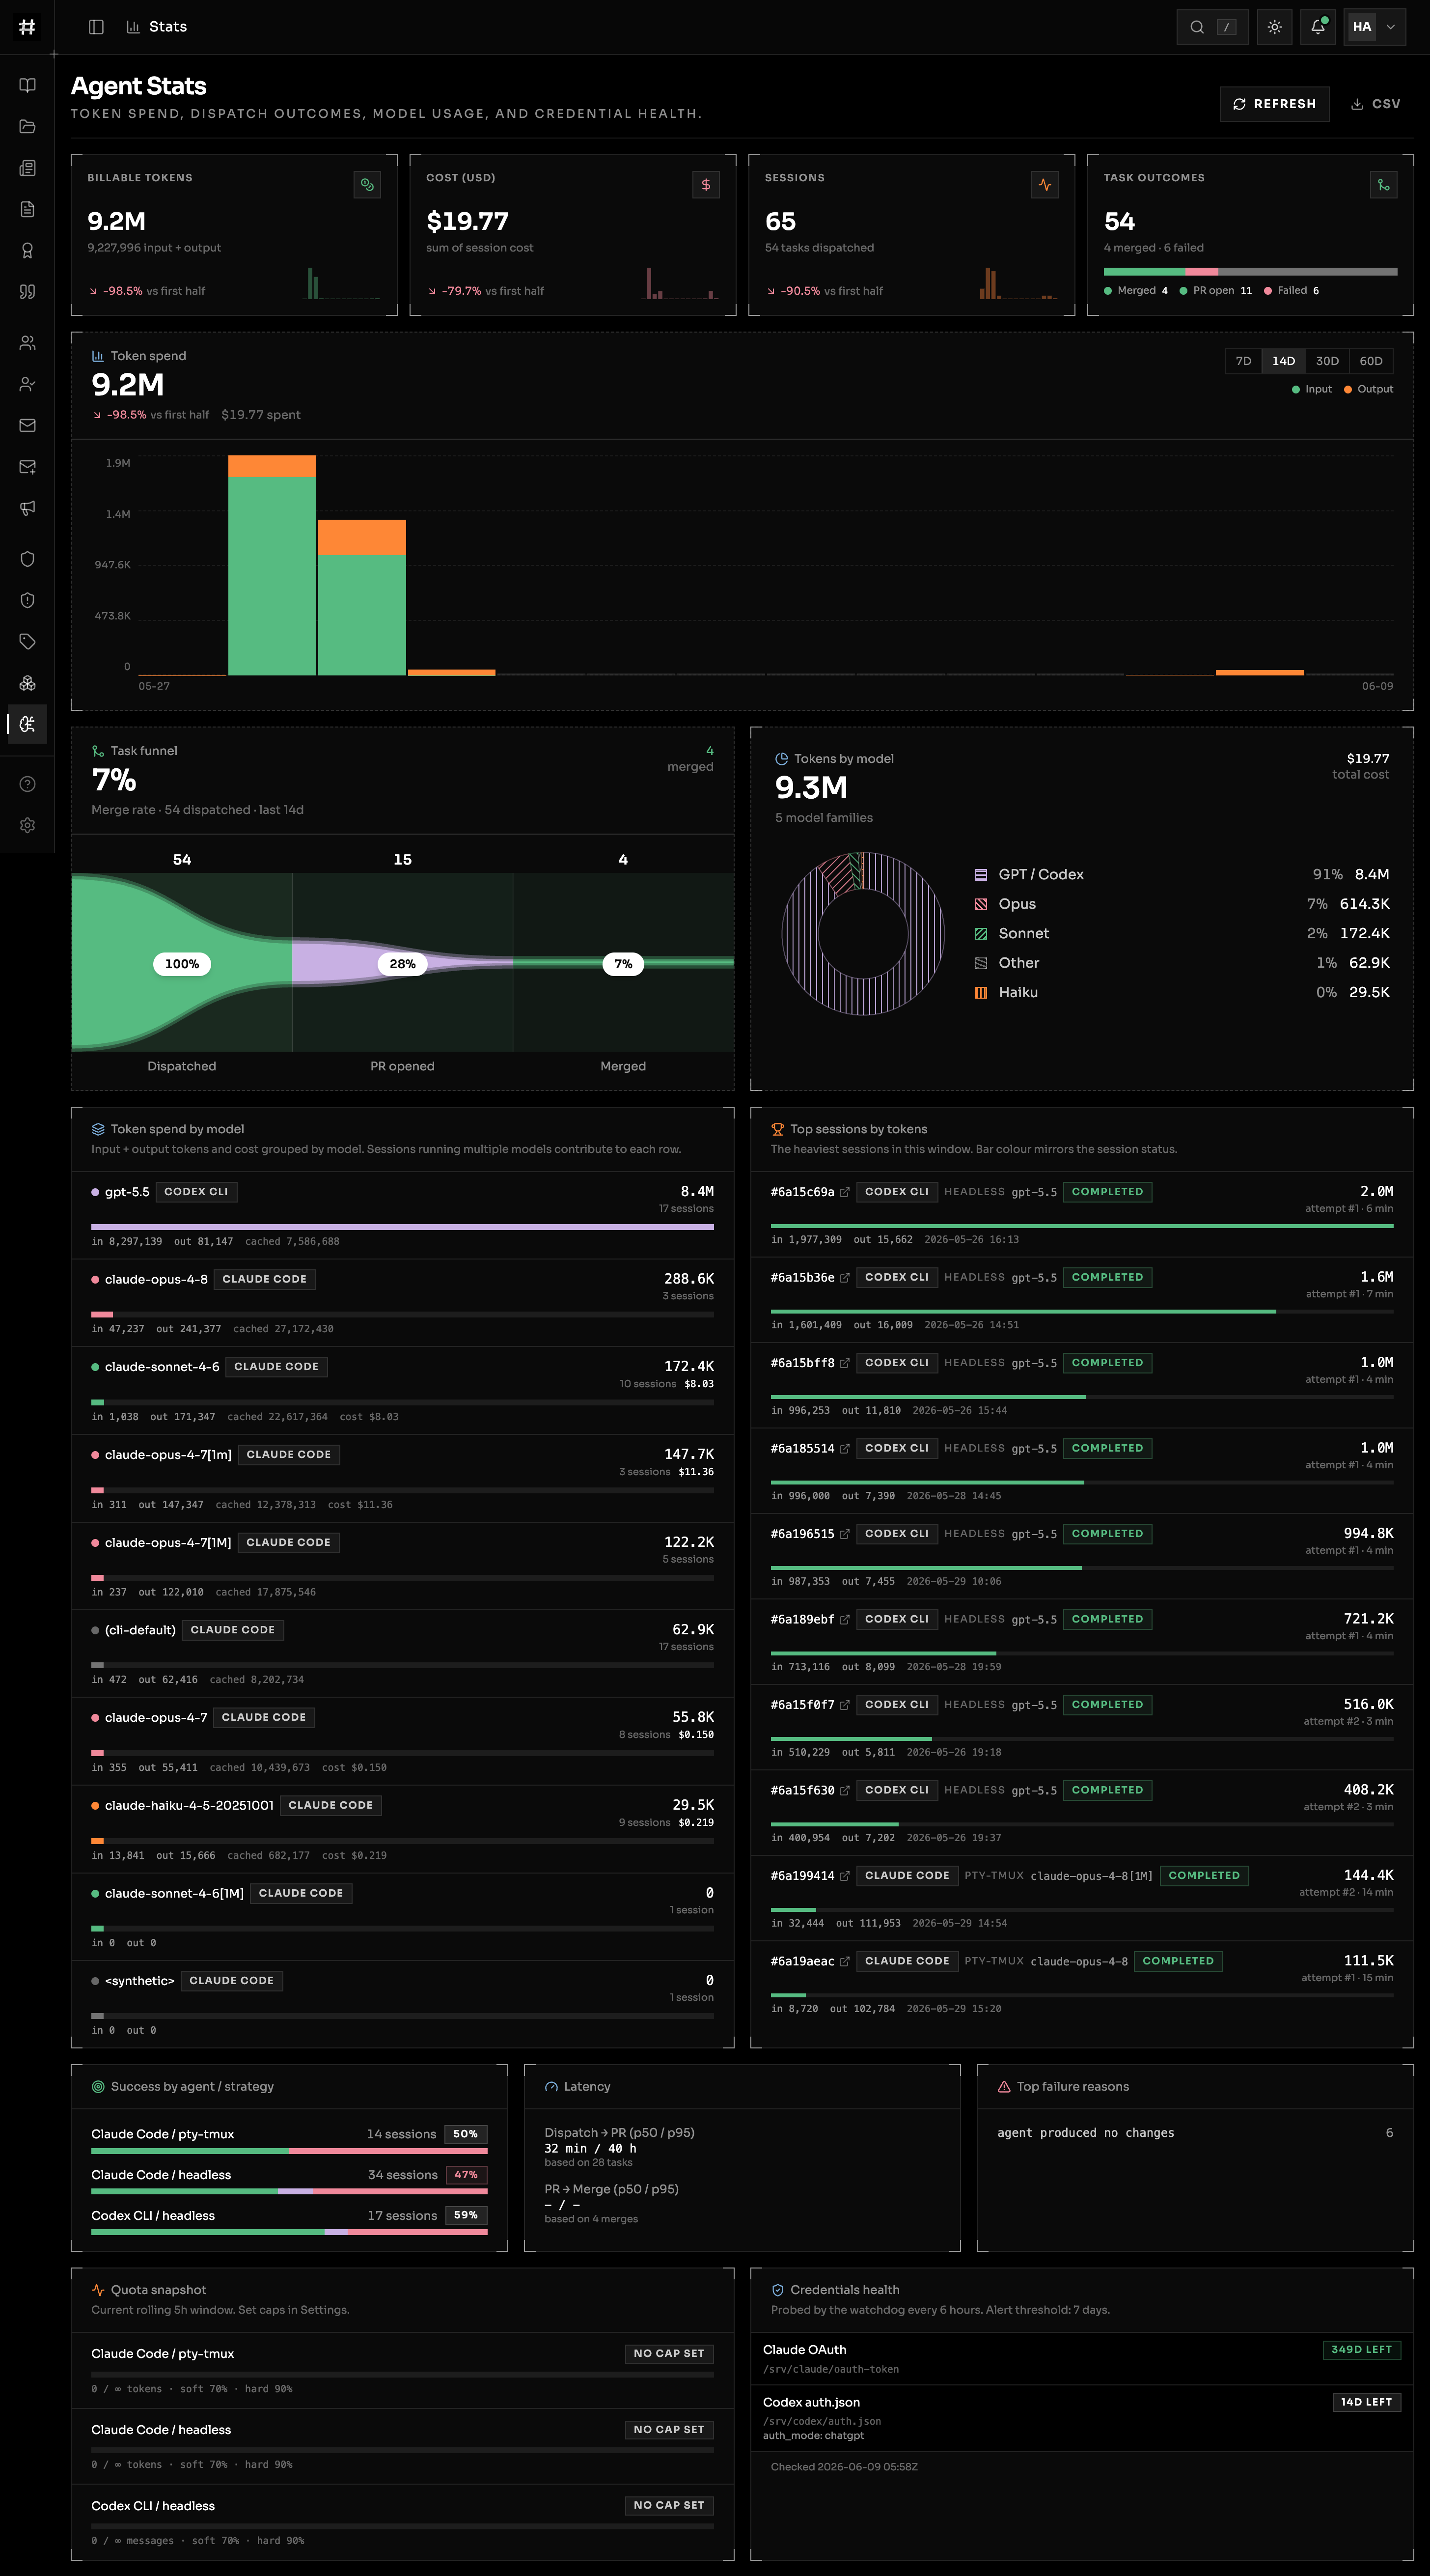Click the 14D LEFT Codex auth badge

[x=1366, y=2402]
